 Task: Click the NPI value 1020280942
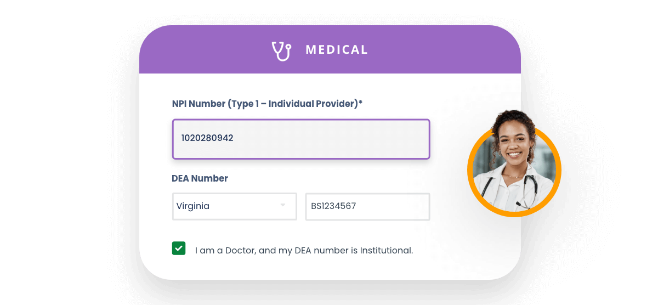(207, 138)
